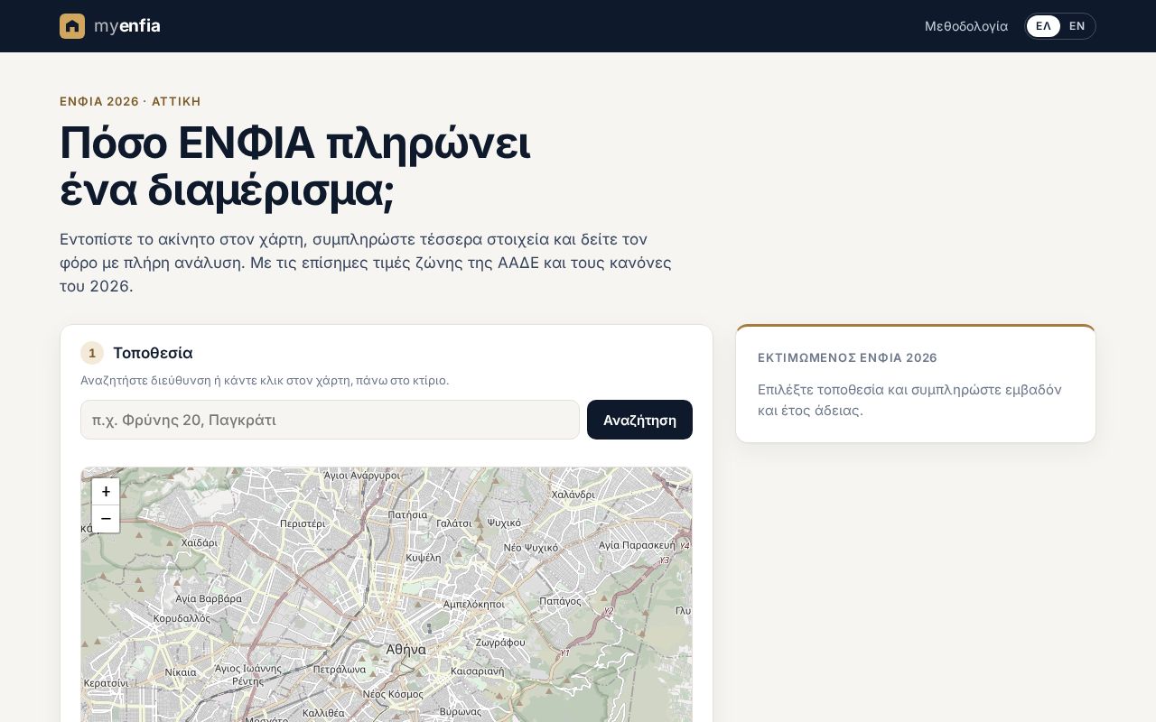1156x722 pixels.
Task: Click Ζωγράφου on the map
Action: (x=500, y=643)
